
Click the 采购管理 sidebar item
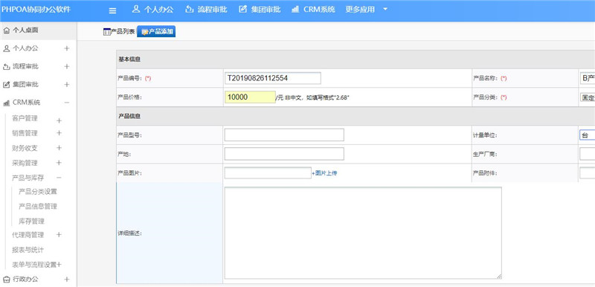point(25,163)
